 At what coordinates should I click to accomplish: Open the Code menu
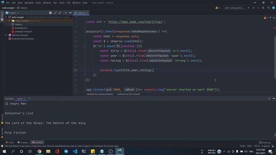coord(38,3)
